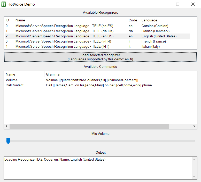Select the French (fr-FR) recognizer row

click(x=98, y=41)
